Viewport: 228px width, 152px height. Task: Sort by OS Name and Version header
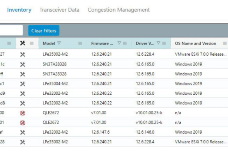coord(195,43)
